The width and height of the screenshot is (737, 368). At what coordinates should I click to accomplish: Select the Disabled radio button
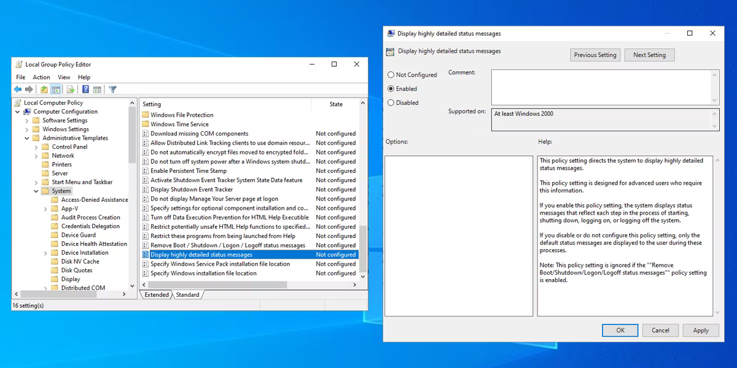coord(391,103)
